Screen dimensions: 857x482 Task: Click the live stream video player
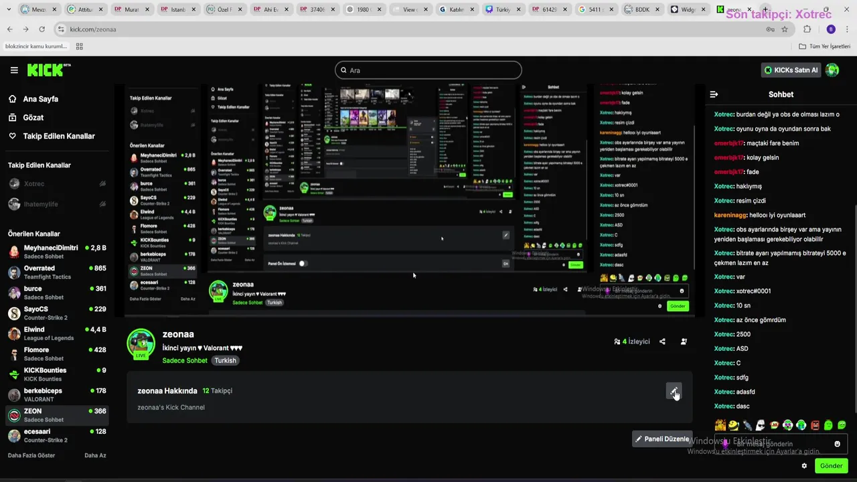tap(408, 199)
